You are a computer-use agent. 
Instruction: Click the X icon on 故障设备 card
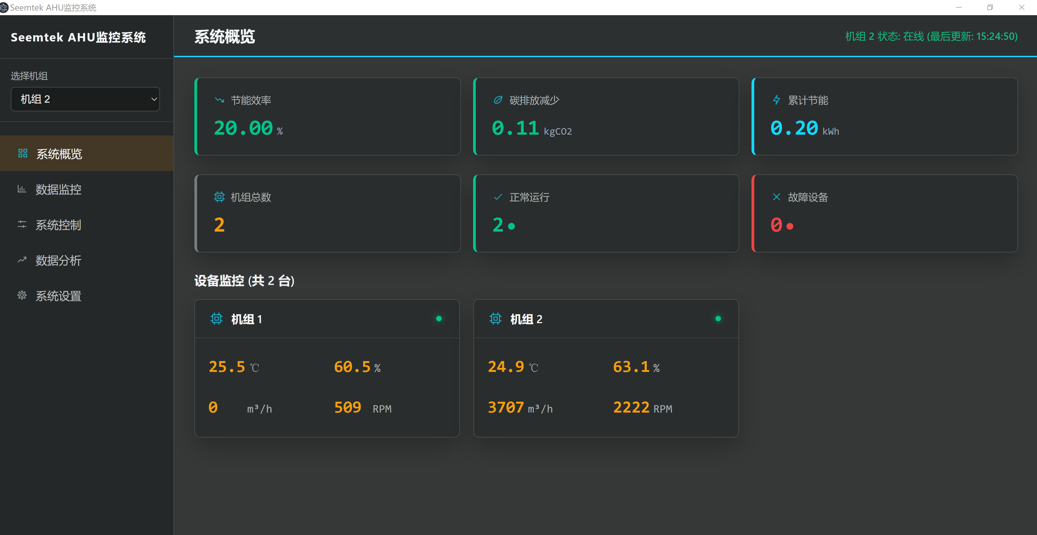[776, 197]
